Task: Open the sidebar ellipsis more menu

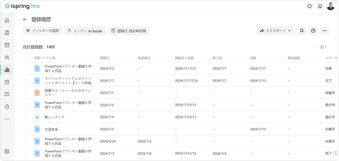Action: click(x=7, y=119)
